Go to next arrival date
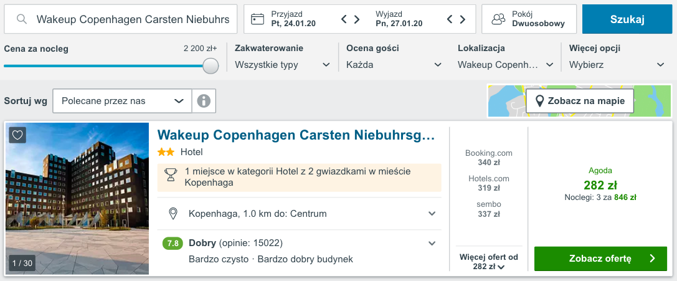 [x=357, y=19]
